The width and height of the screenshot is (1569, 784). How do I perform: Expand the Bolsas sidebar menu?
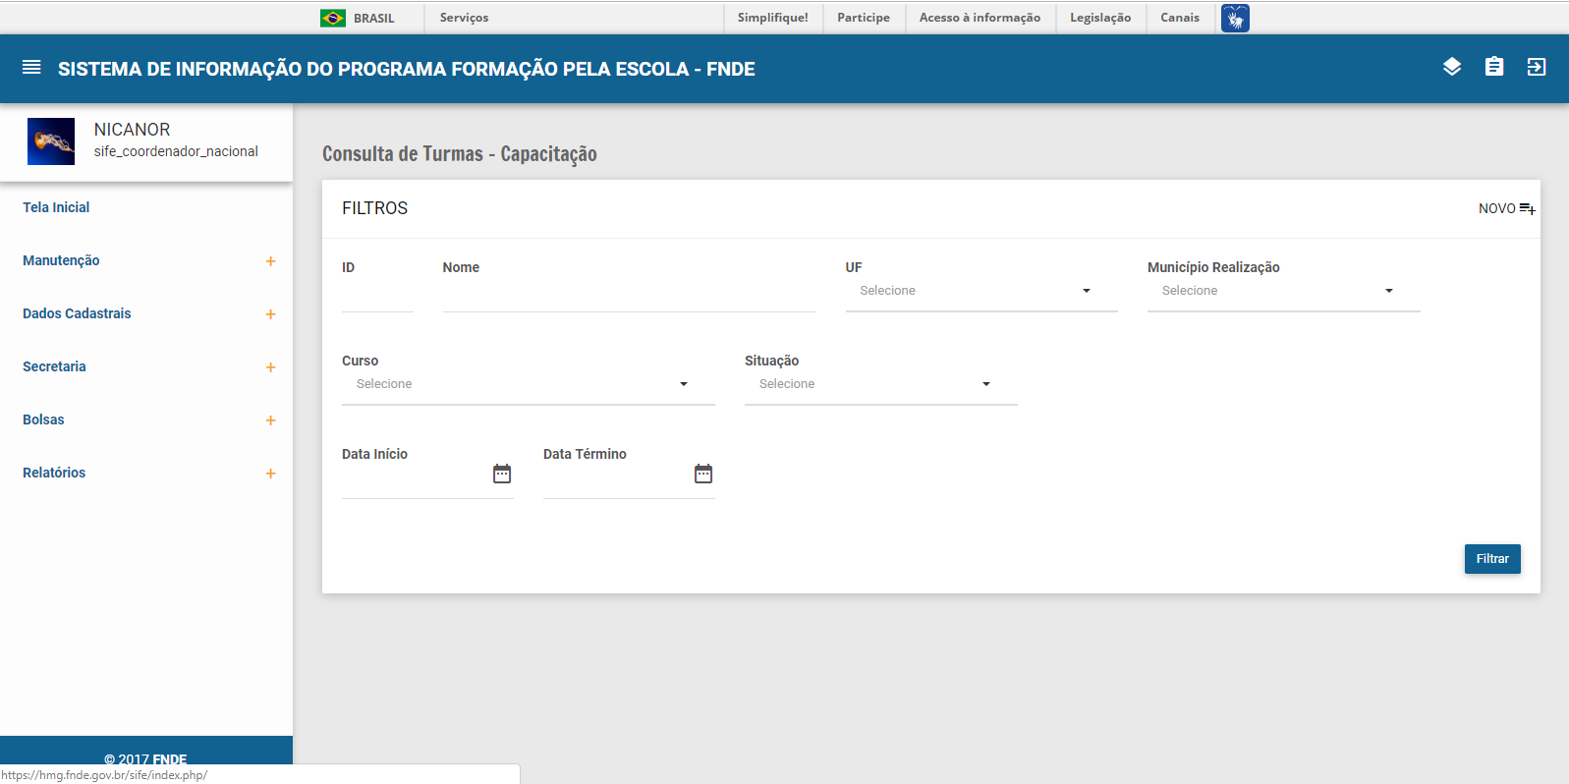[x=270, y=420]
